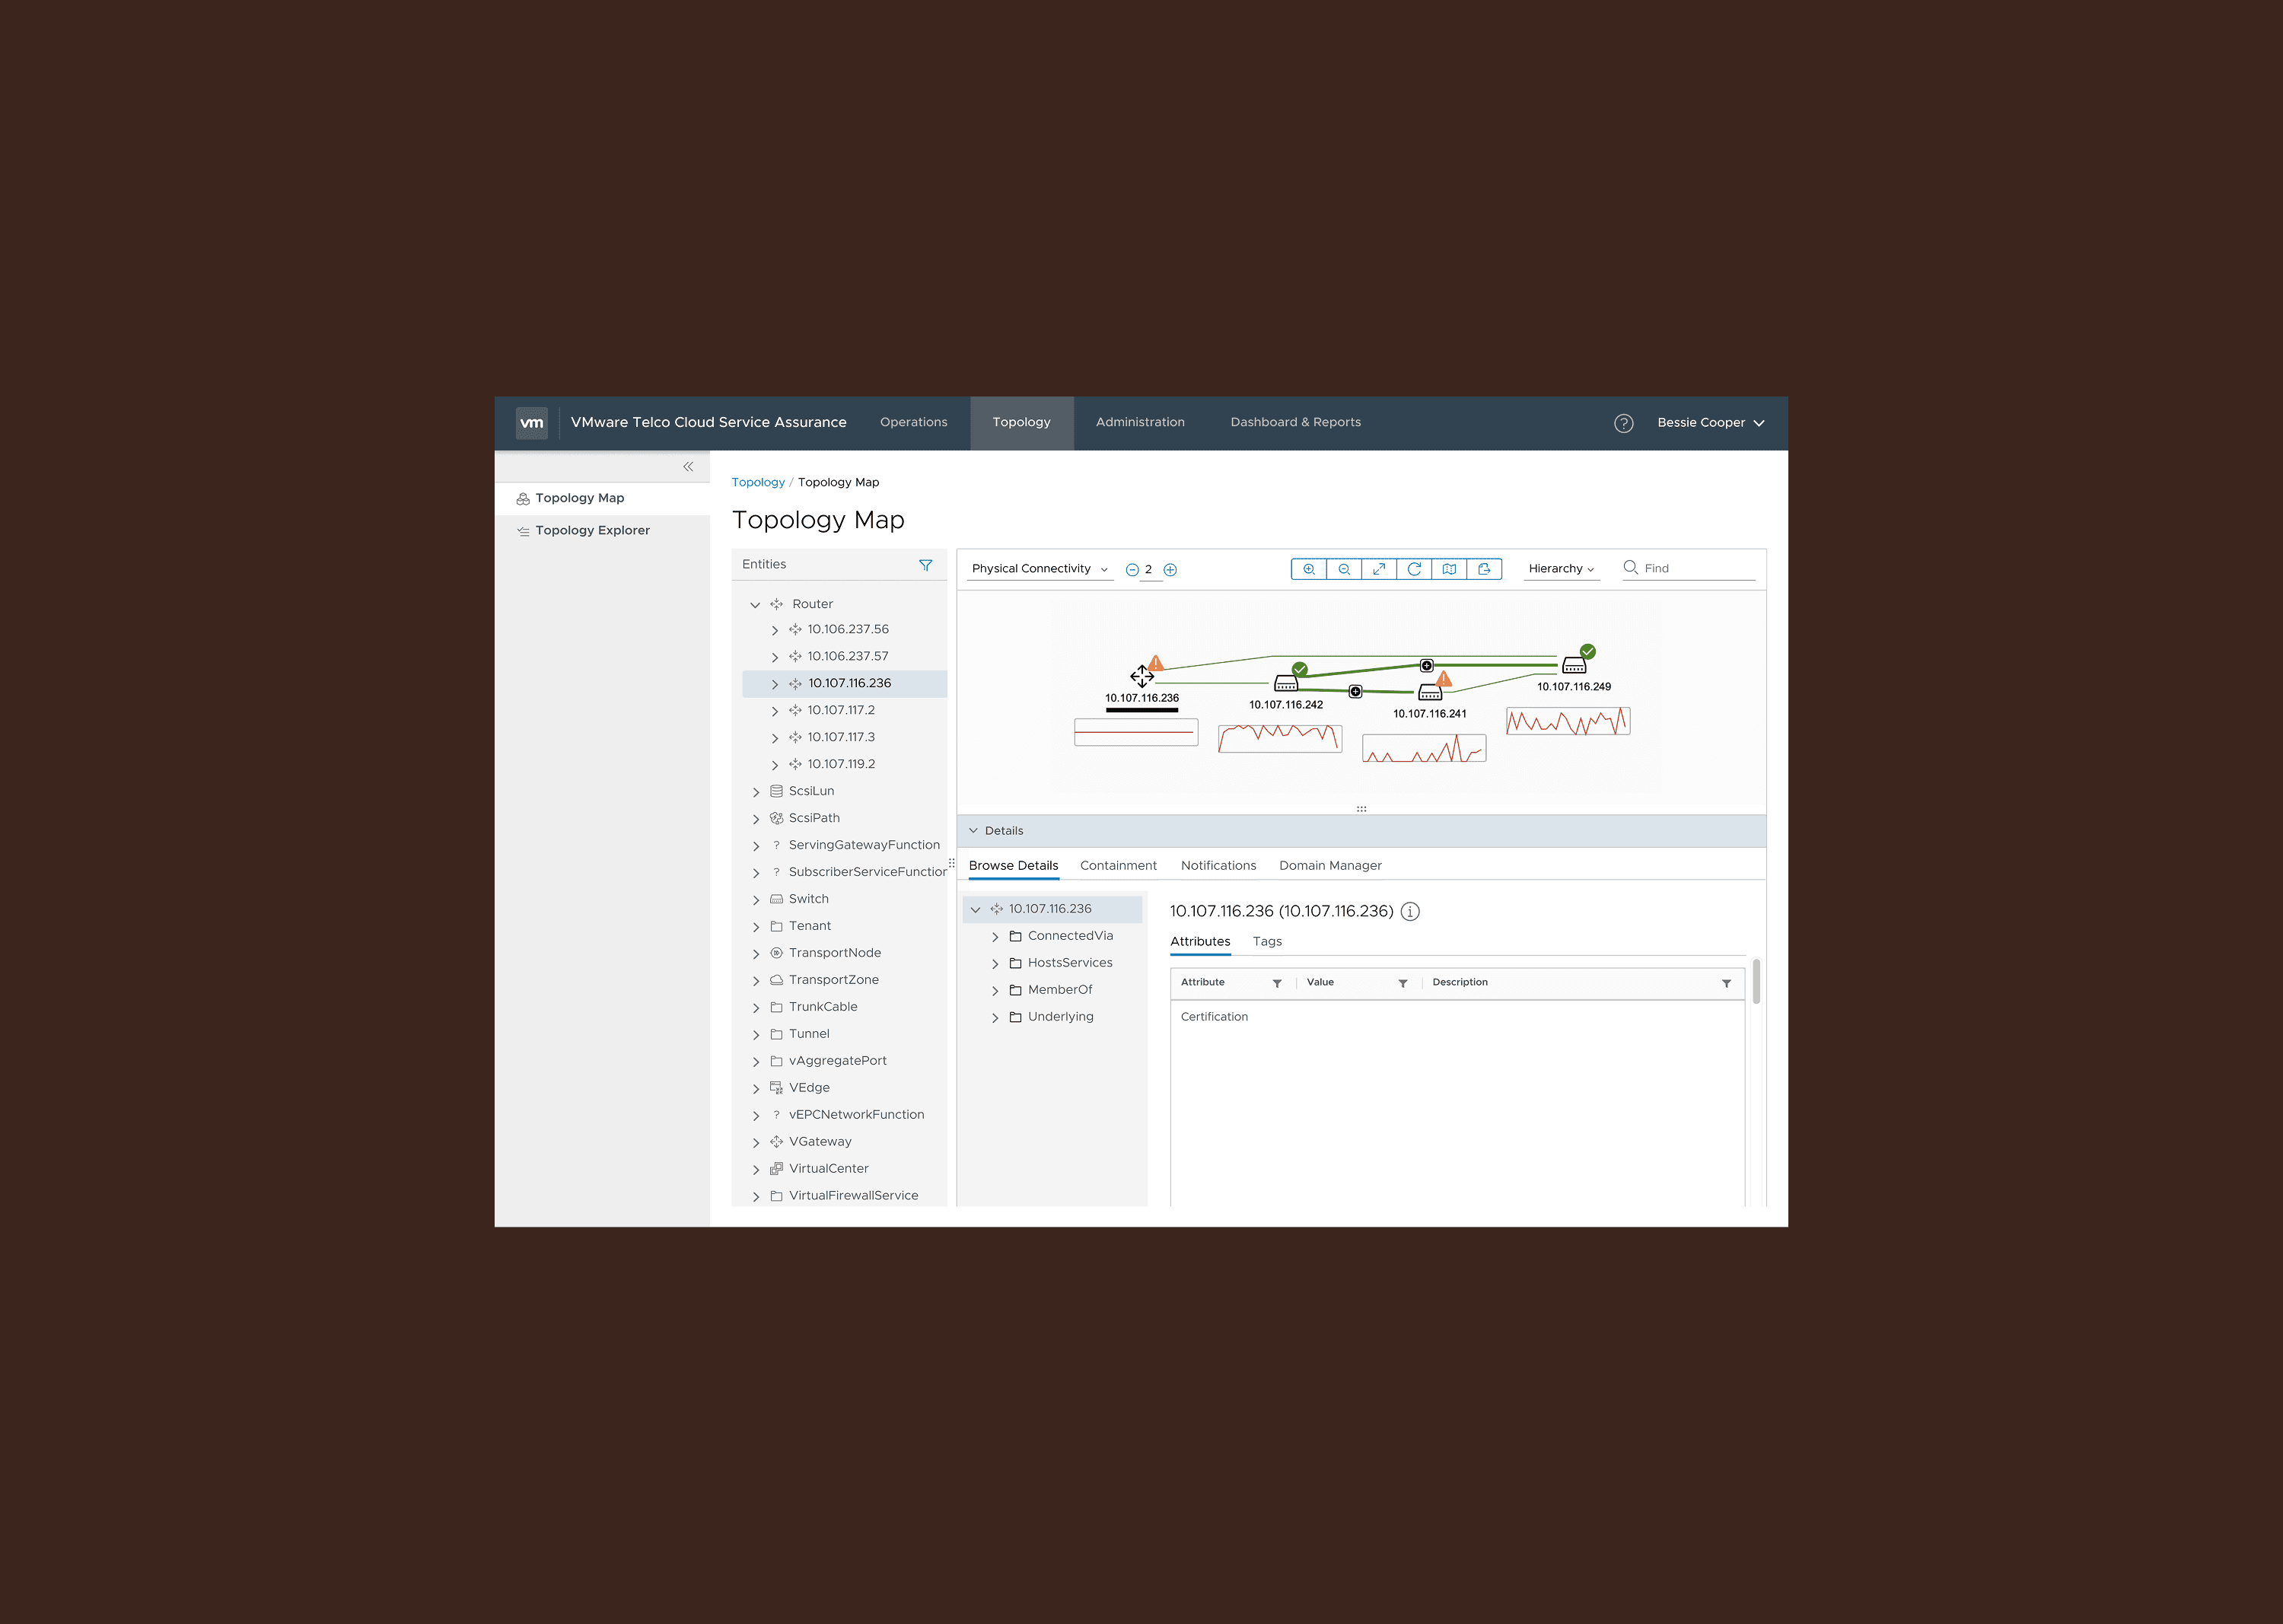Collapse the left sidebar with double-chevron
The width and height of the screenshot is (2283, 1624).
tap(688, 467)
